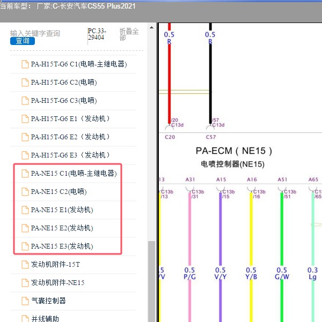
Task: Open PA-NE15 C1(电喷-主继电器) diagram
Action: pos(74,173)
